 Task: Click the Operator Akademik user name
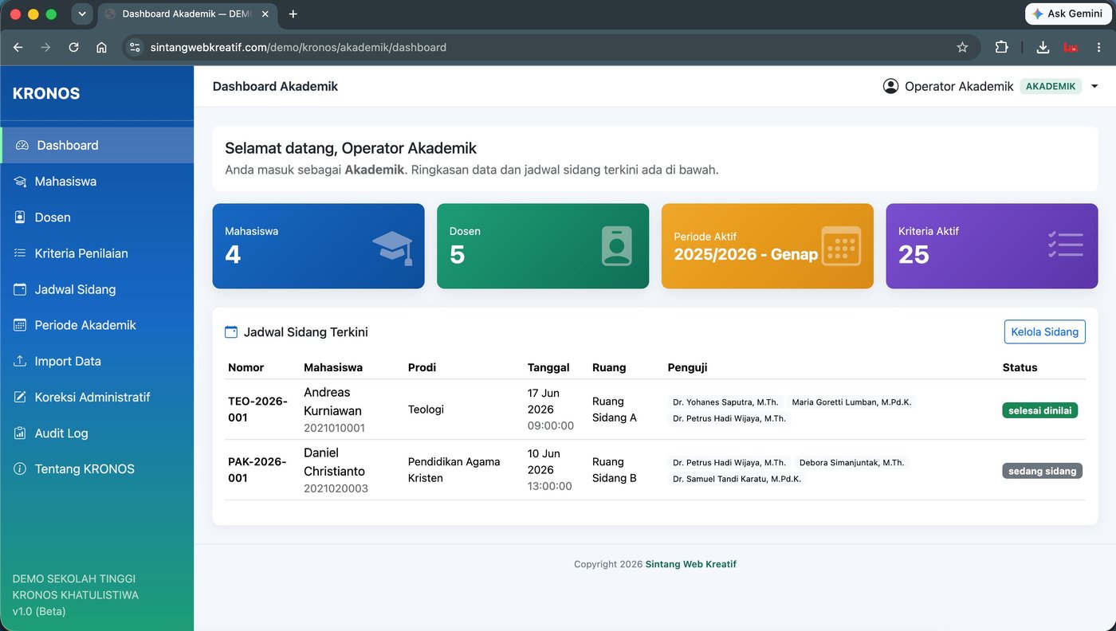[959, 86]
